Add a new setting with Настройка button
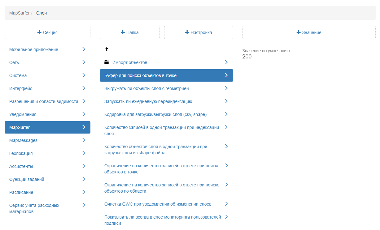The image size is (380, 230). (199, 32)
